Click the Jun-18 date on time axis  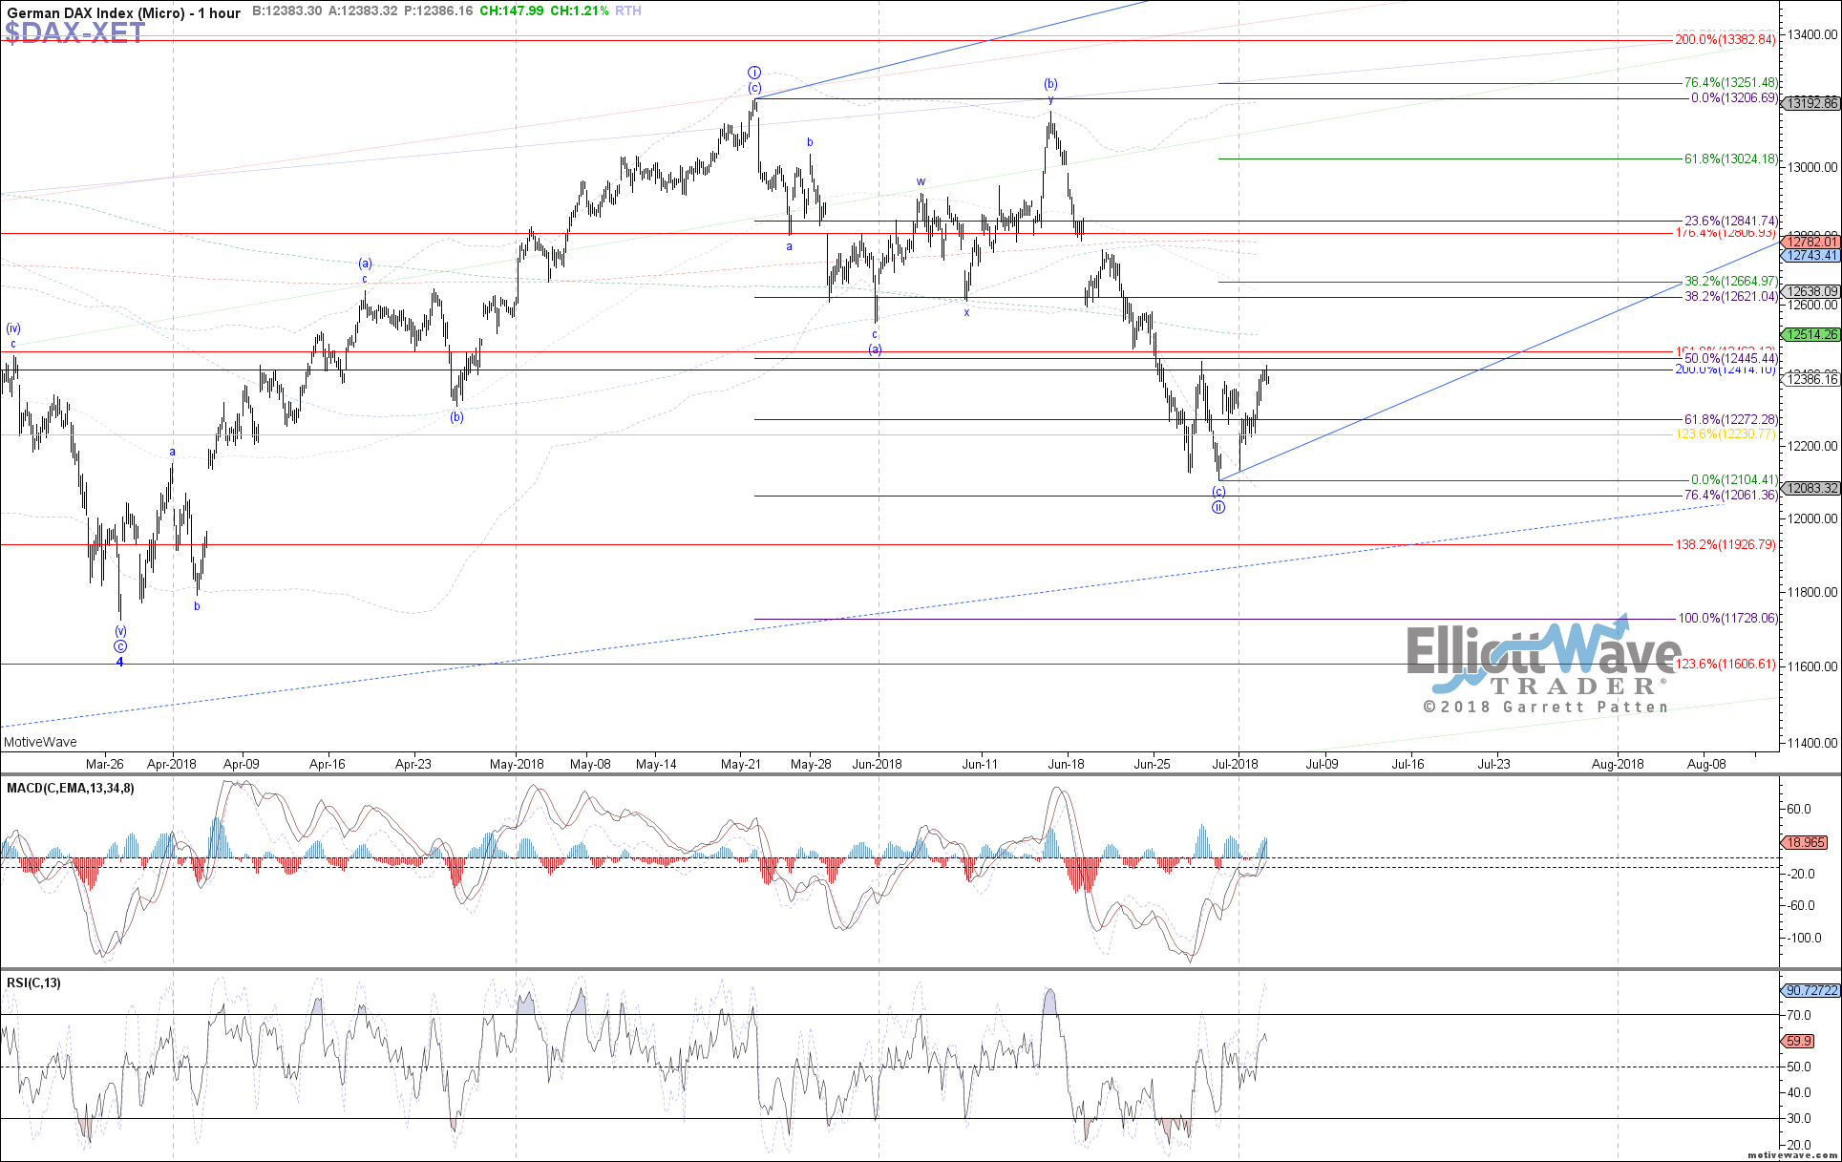click(1066, 764)
